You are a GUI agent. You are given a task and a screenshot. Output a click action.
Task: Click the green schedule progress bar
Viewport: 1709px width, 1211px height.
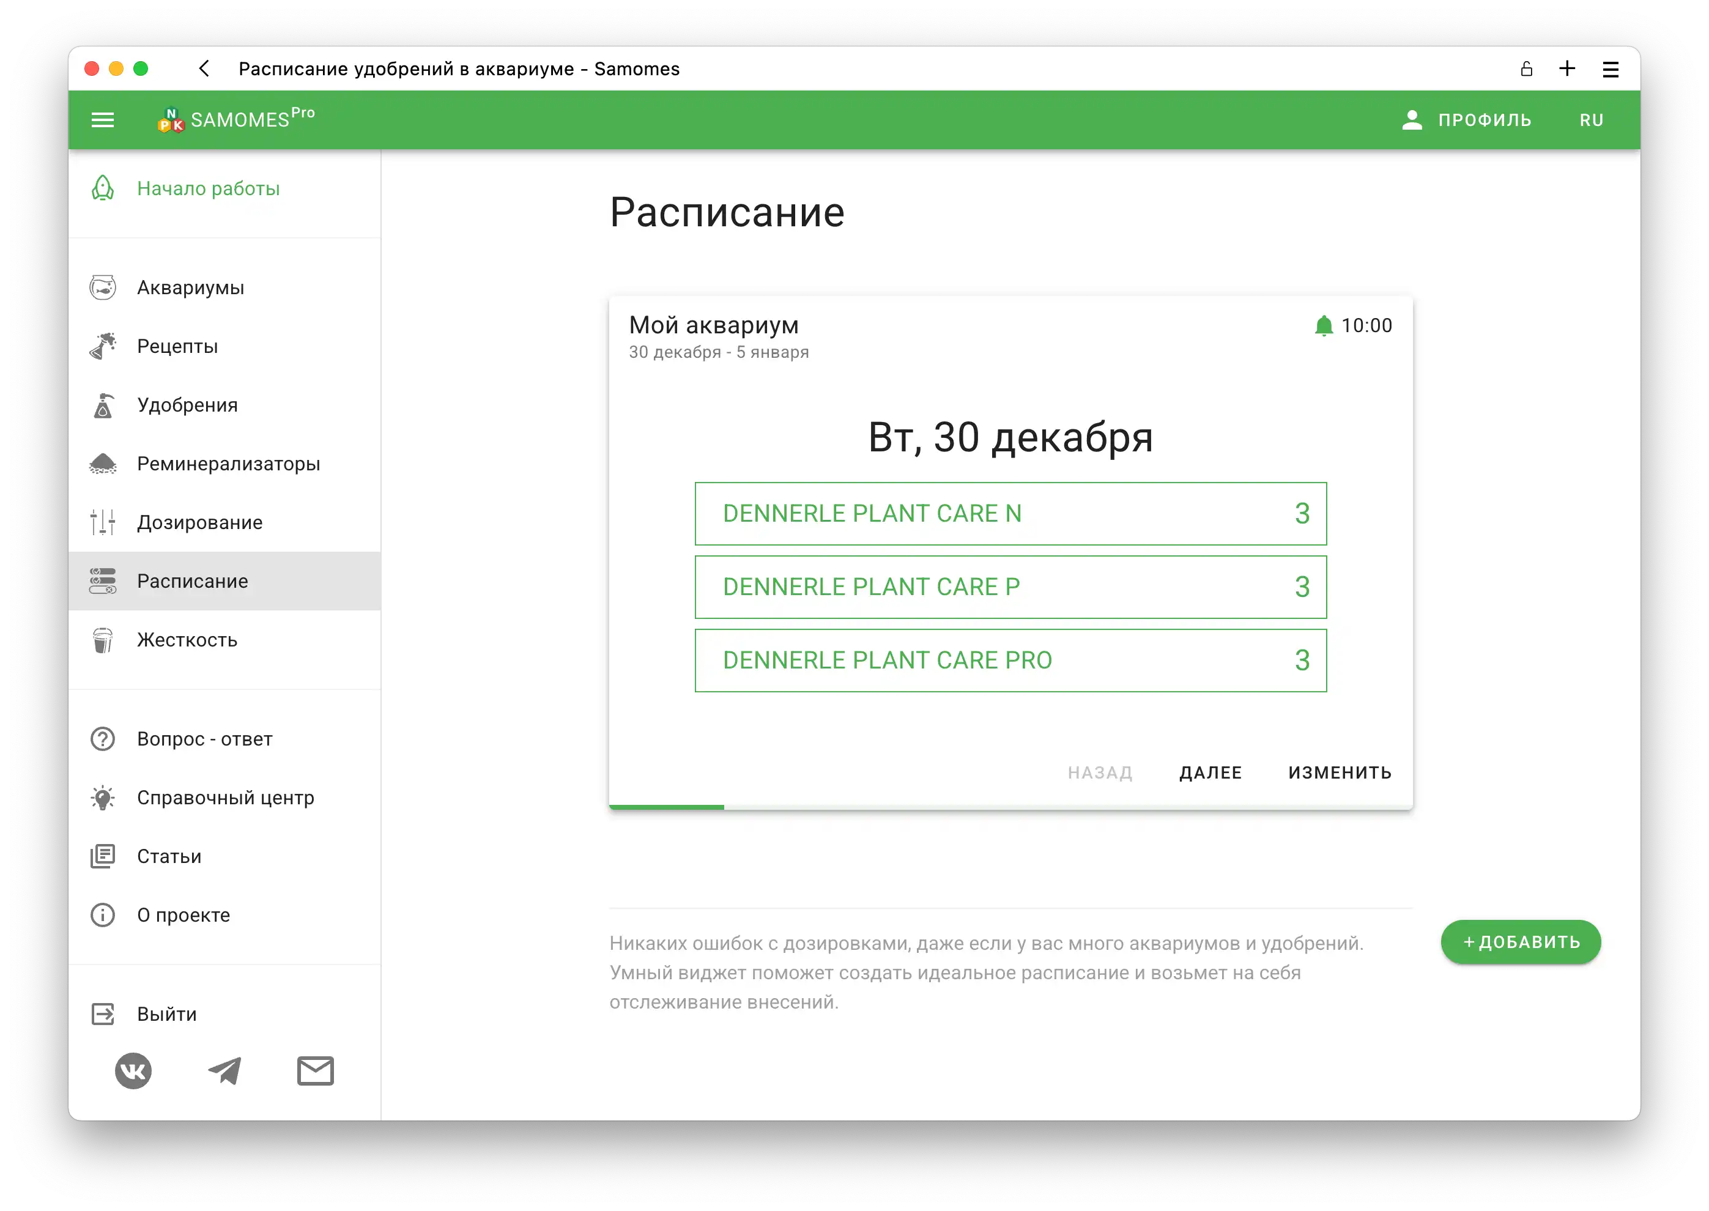click(x=666, y=807)
